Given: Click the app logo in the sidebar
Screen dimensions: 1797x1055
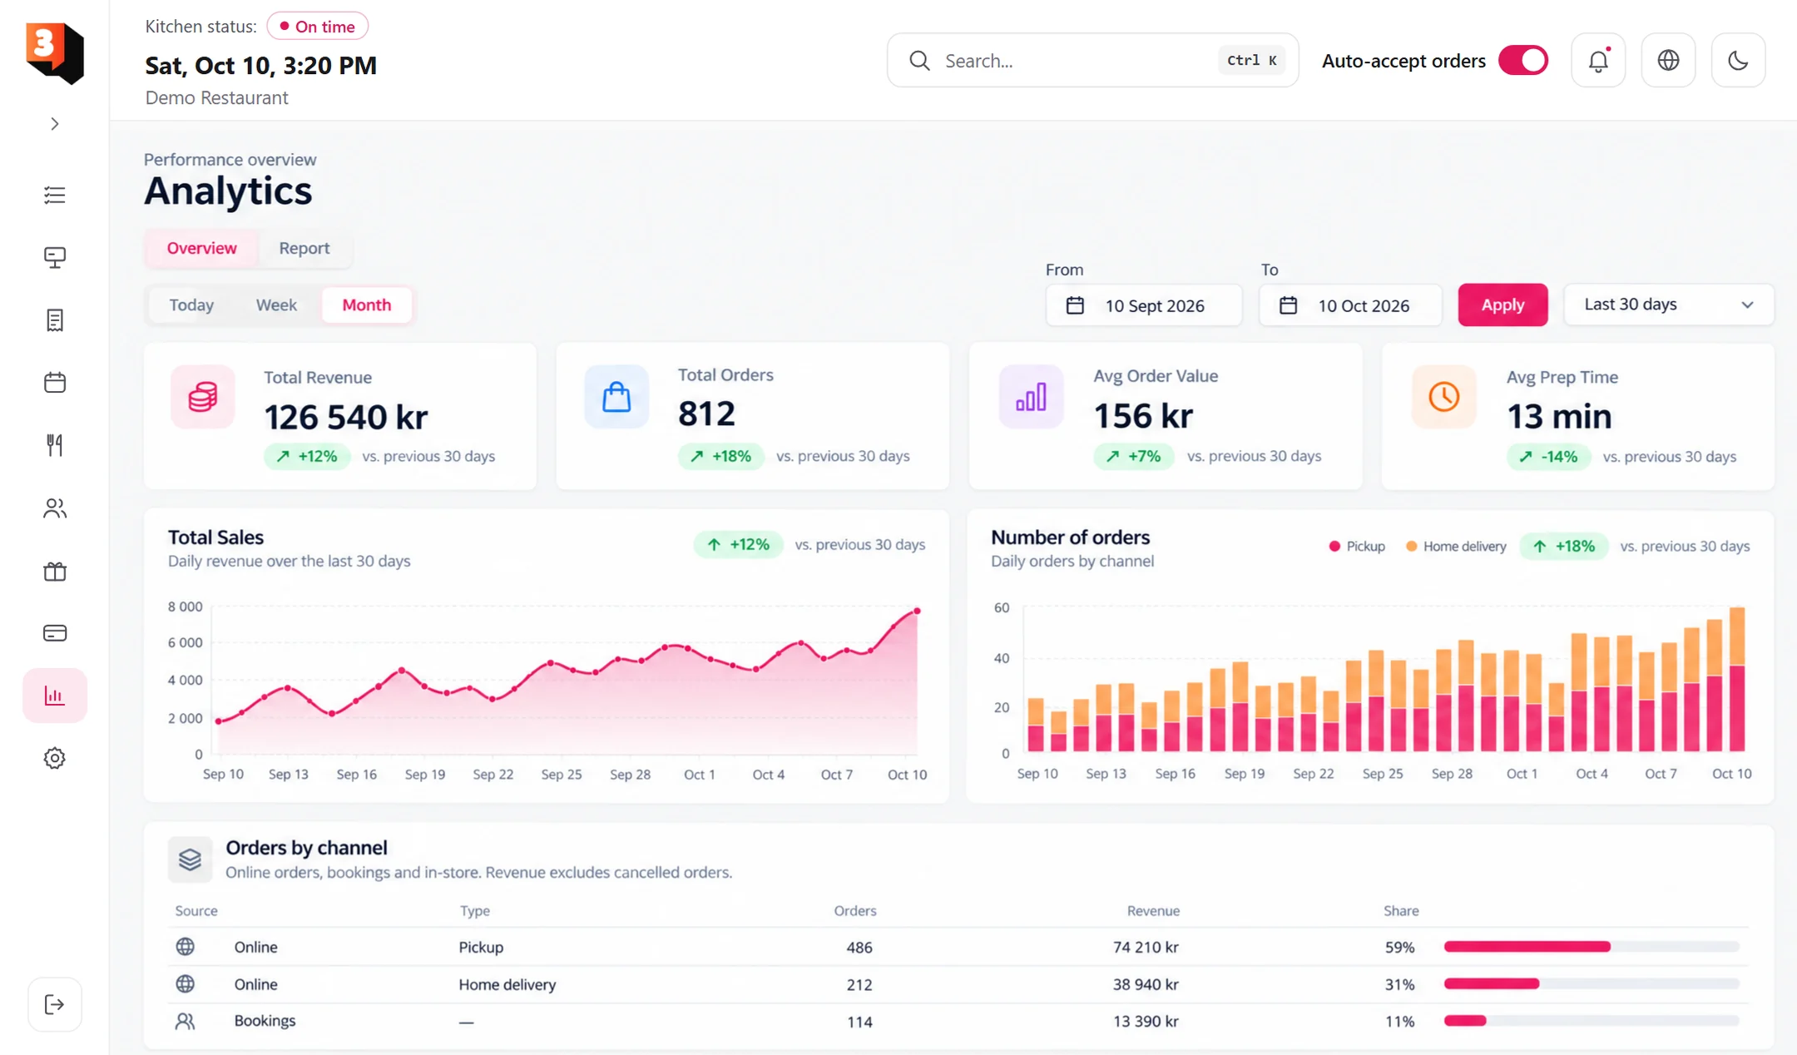Looking at the screenshot, I should (x=55, y=52).
